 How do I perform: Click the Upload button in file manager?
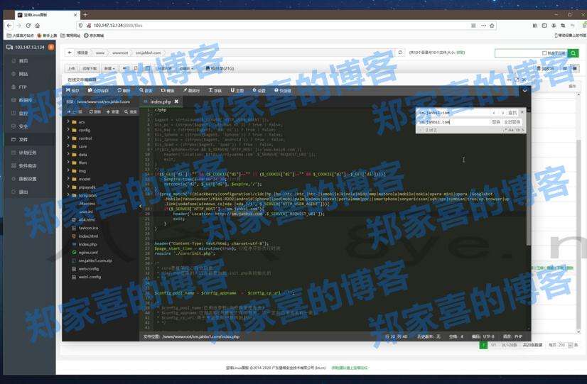72,68
